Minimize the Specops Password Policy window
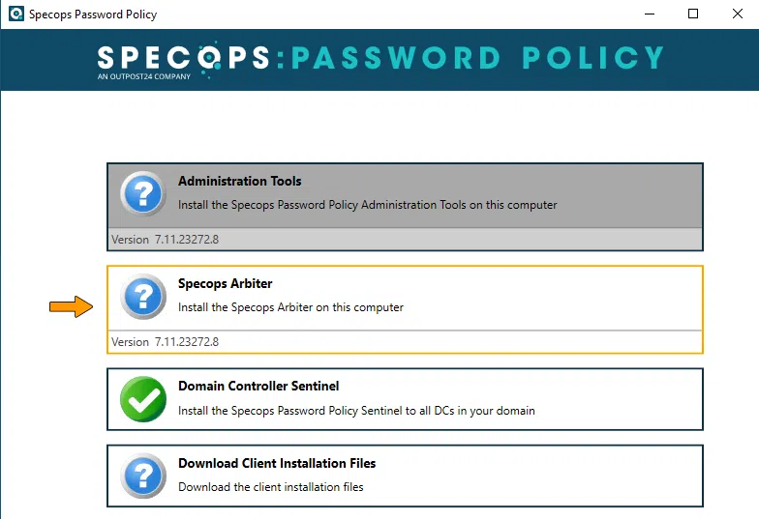The height and width of the screenshot is (519, 759). tap(648, 14)
